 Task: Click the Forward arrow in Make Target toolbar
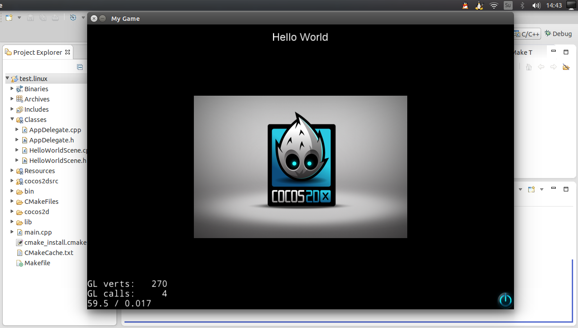pos(554,67)
